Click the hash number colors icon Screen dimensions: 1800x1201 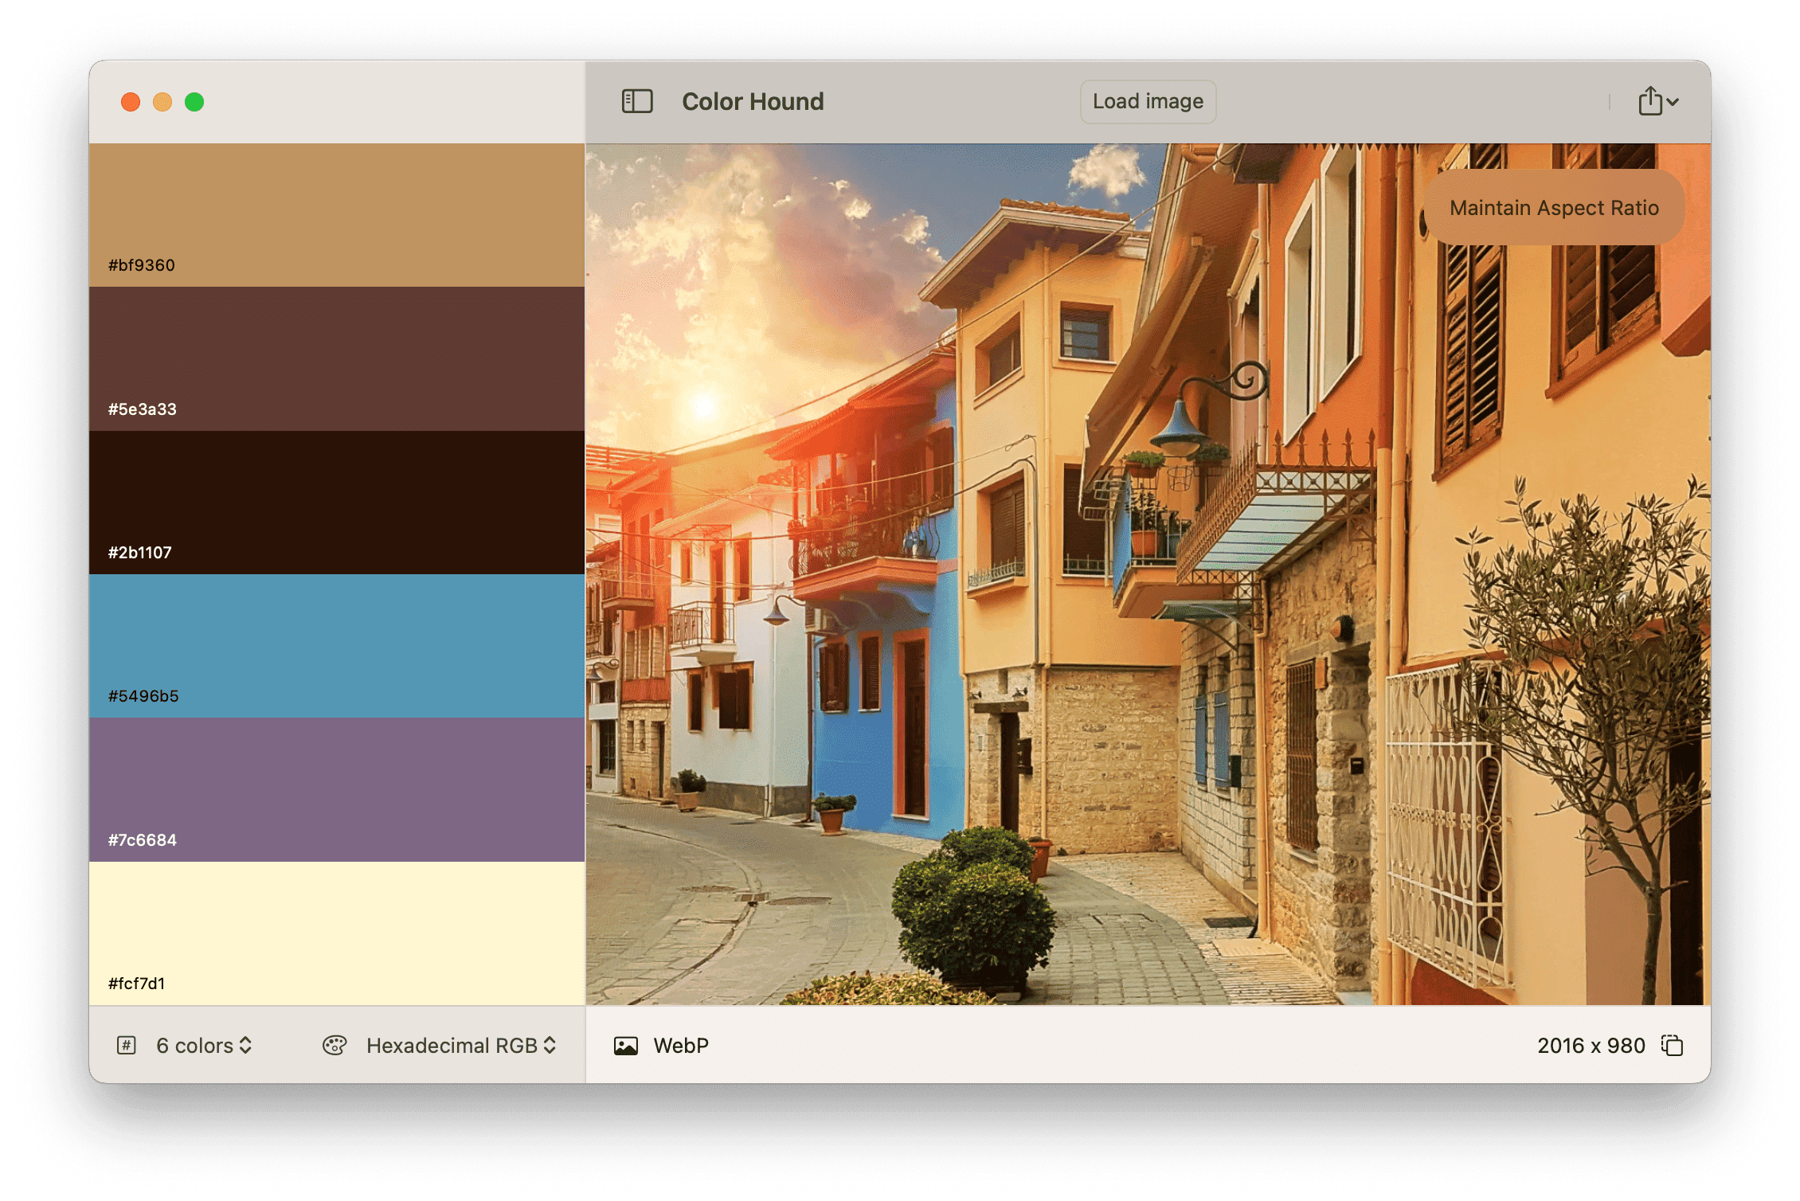pyautogui.click(x=127, y=1046)
